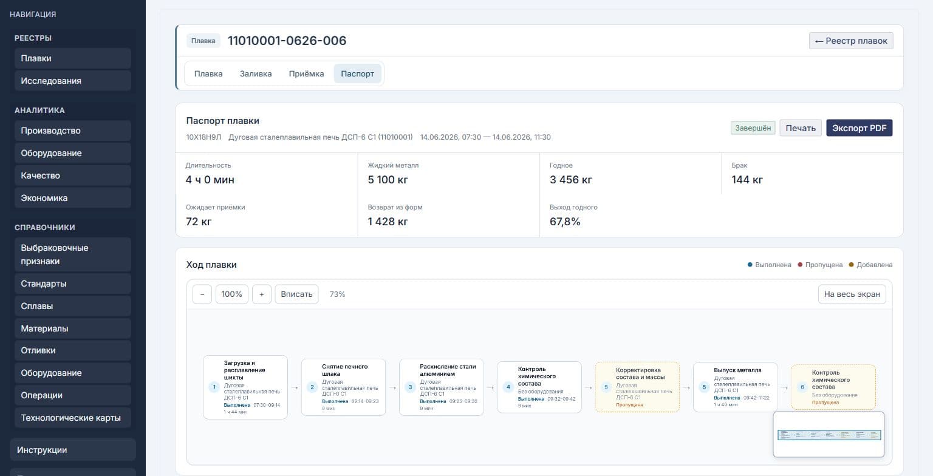Image resolution: width=933 pixels, height=476 pixels.
Task: Switch to the Приёмка tab
Action: (306, 73)
